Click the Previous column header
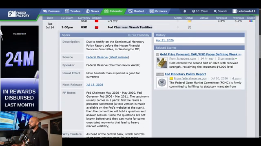Image resolution: width=261 pixels, height=146 pixels. point(238,18)
